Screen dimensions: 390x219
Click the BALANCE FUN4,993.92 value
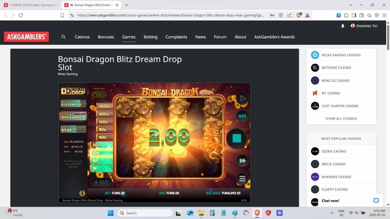(223, 193)
